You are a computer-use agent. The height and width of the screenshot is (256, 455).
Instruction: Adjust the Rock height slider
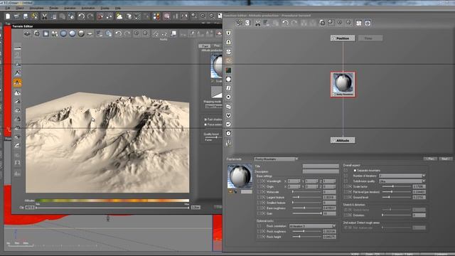307,237
